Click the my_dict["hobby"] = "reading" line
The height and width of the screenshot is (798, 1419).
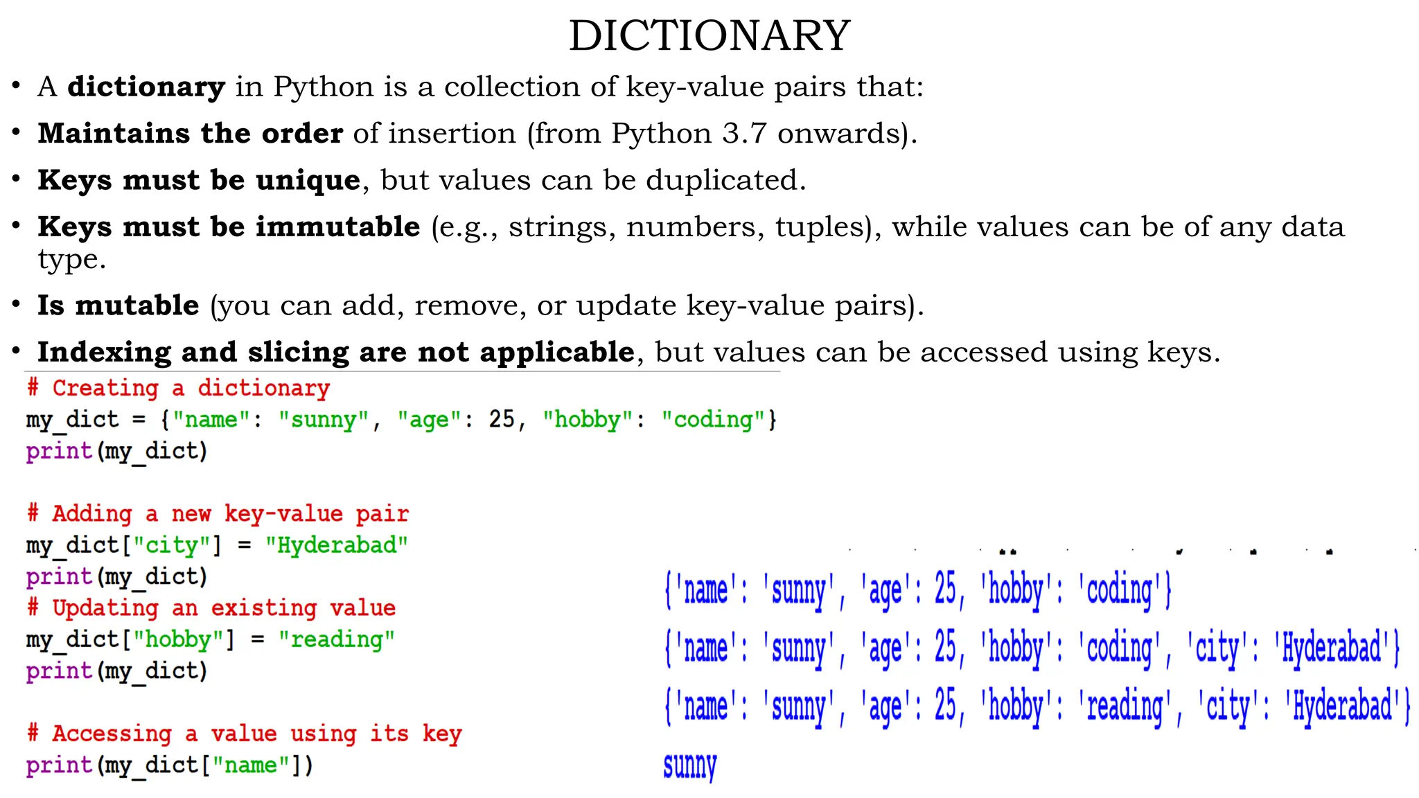pos(210,639)
